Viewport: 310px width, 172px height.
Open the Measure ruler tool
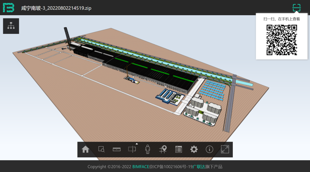(x=116, y=149)
